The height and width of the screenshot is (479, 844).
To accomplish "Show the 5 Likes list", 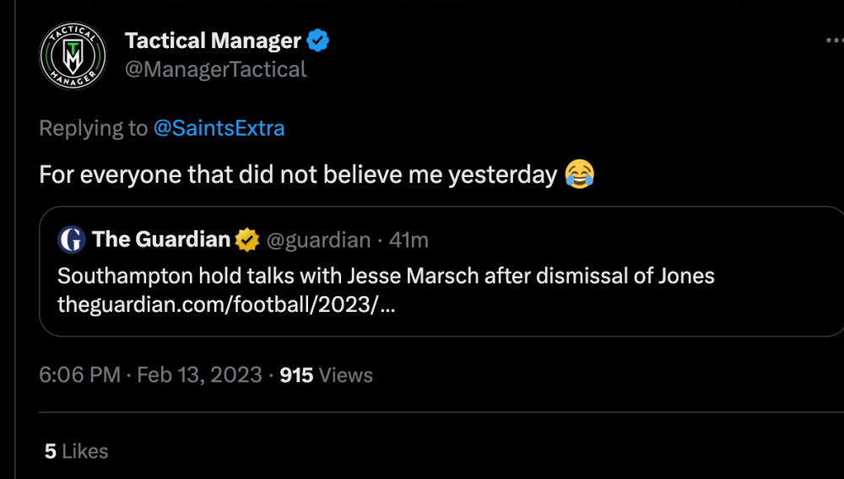I will [76, 451].
